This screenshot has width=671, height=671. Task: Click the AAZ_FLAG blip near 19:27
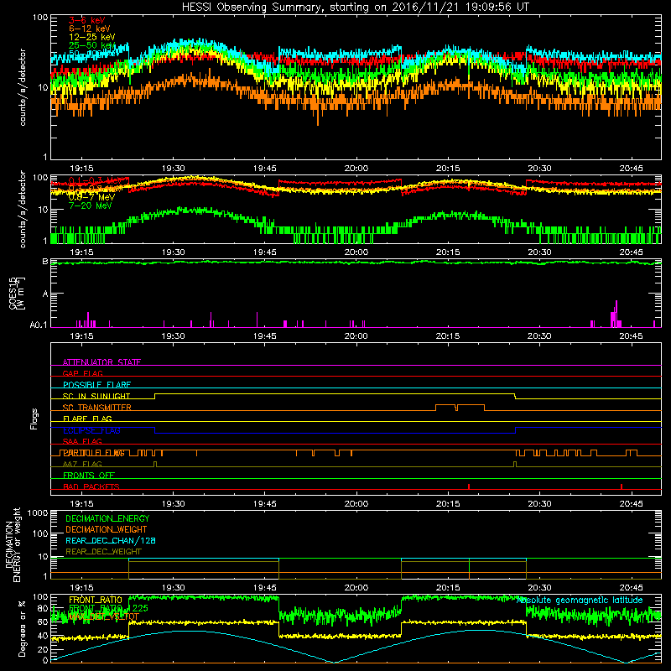[155, 465]
